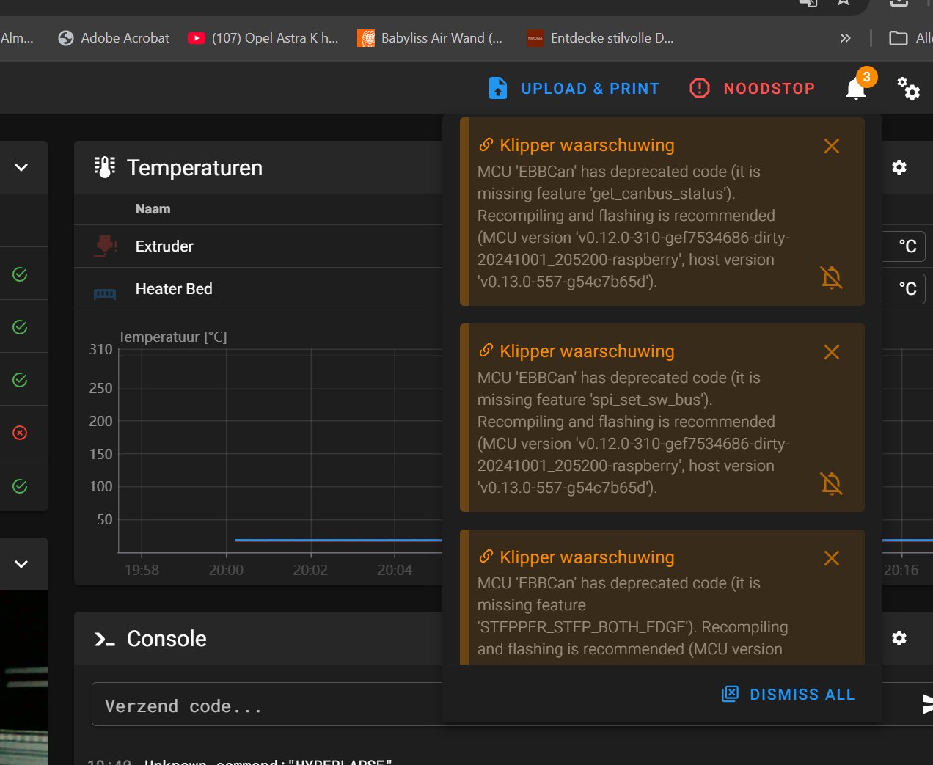
Task: Collapse the lower left panel chevron
Action: click(x=21, y=564)
